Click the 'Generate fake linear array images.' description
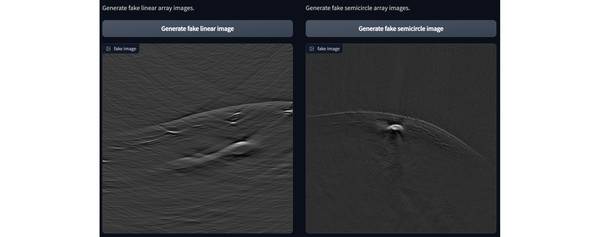600x237 pixels. coord(148,8)
